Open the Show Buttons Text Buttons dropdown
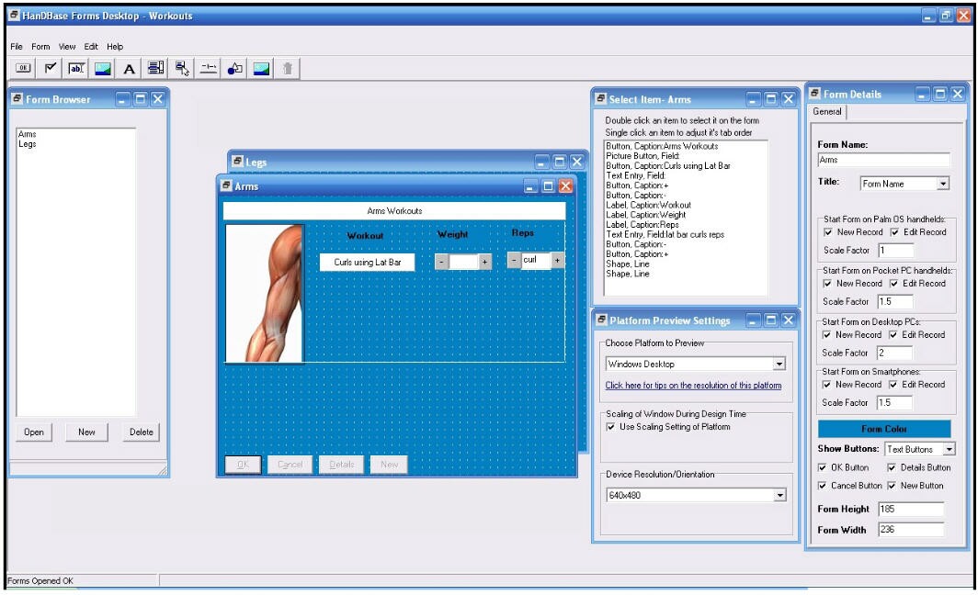This screenshot has height=595, width=978. (x=949, y=450)
